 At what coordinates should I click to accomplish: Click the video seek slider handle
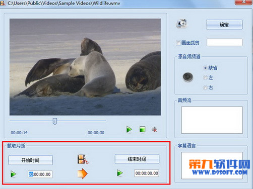pyautogui.click(x=55, y=121)
